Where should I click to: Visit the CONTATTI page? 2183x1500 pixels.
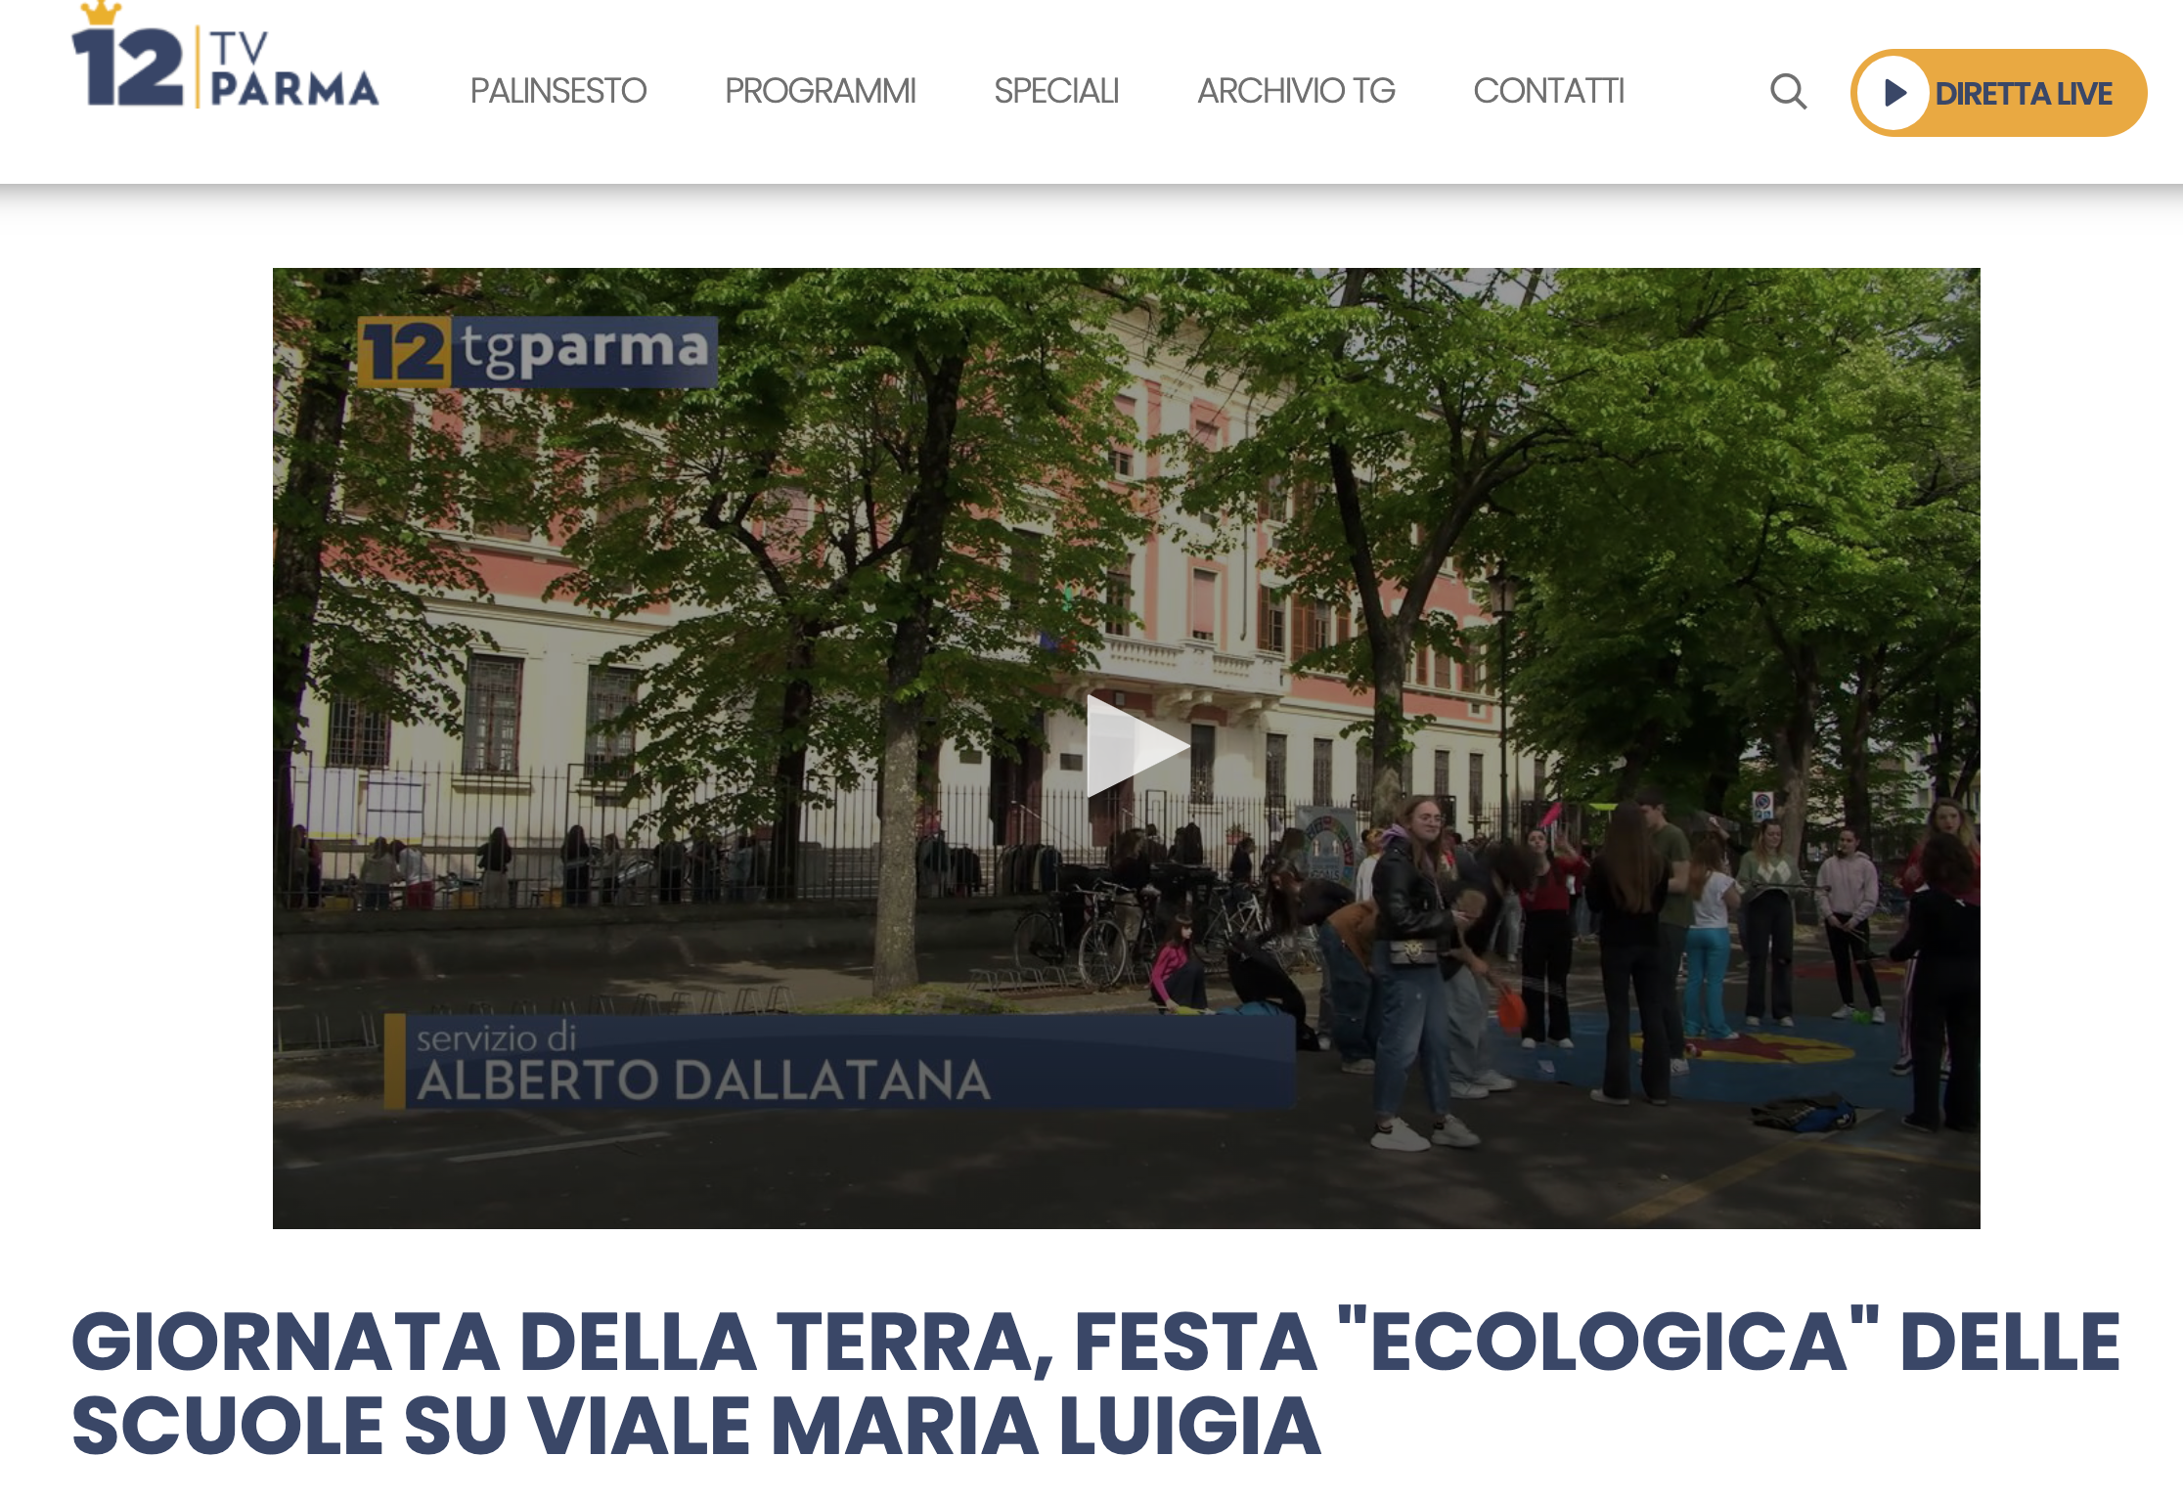[1548, 91]
